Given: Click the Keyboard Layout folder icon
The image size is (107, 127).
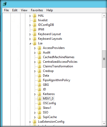Looking at the screenshot, I should 34,34.
